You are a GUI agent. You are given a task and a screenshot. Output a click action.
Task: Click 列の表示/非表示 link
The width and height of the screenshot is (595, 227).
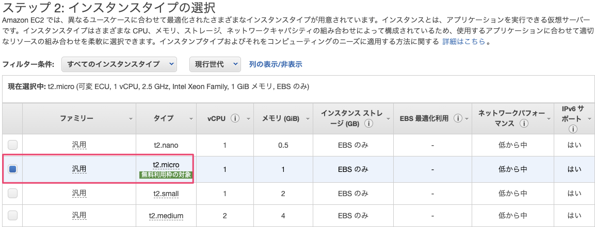(276, 64)
